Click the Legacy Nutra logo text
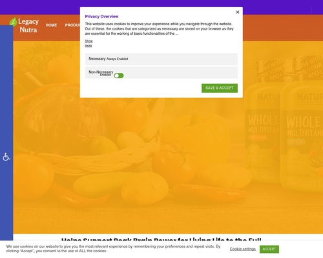This screenshot has height=258, width=323. click(28, 26)
